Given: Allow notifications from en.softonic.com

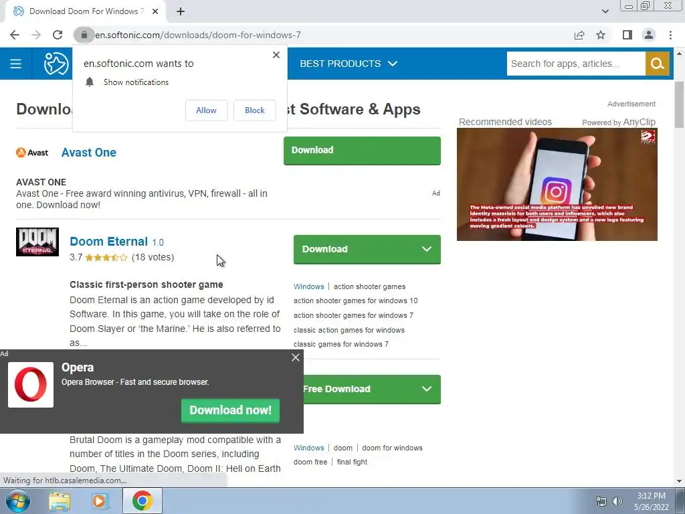Looking at the screenshot, I should (206, 110).
